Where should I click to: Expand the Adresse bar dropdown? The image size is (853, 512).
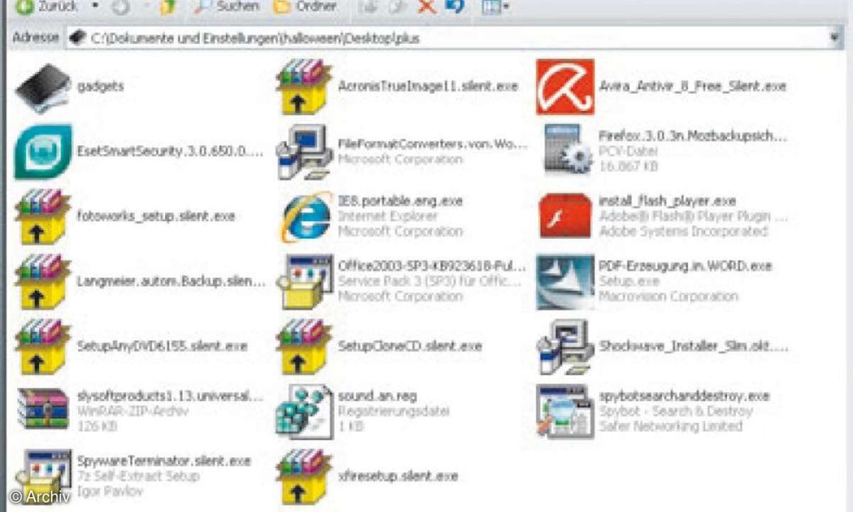tap(835, 38)
